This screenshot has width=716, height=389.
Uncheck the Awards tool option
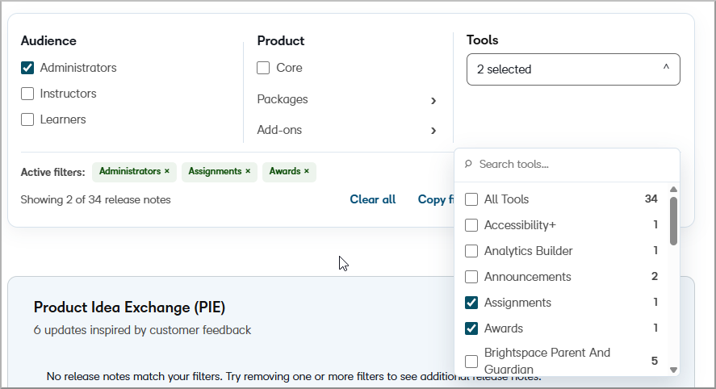click(x=471, y=328)
